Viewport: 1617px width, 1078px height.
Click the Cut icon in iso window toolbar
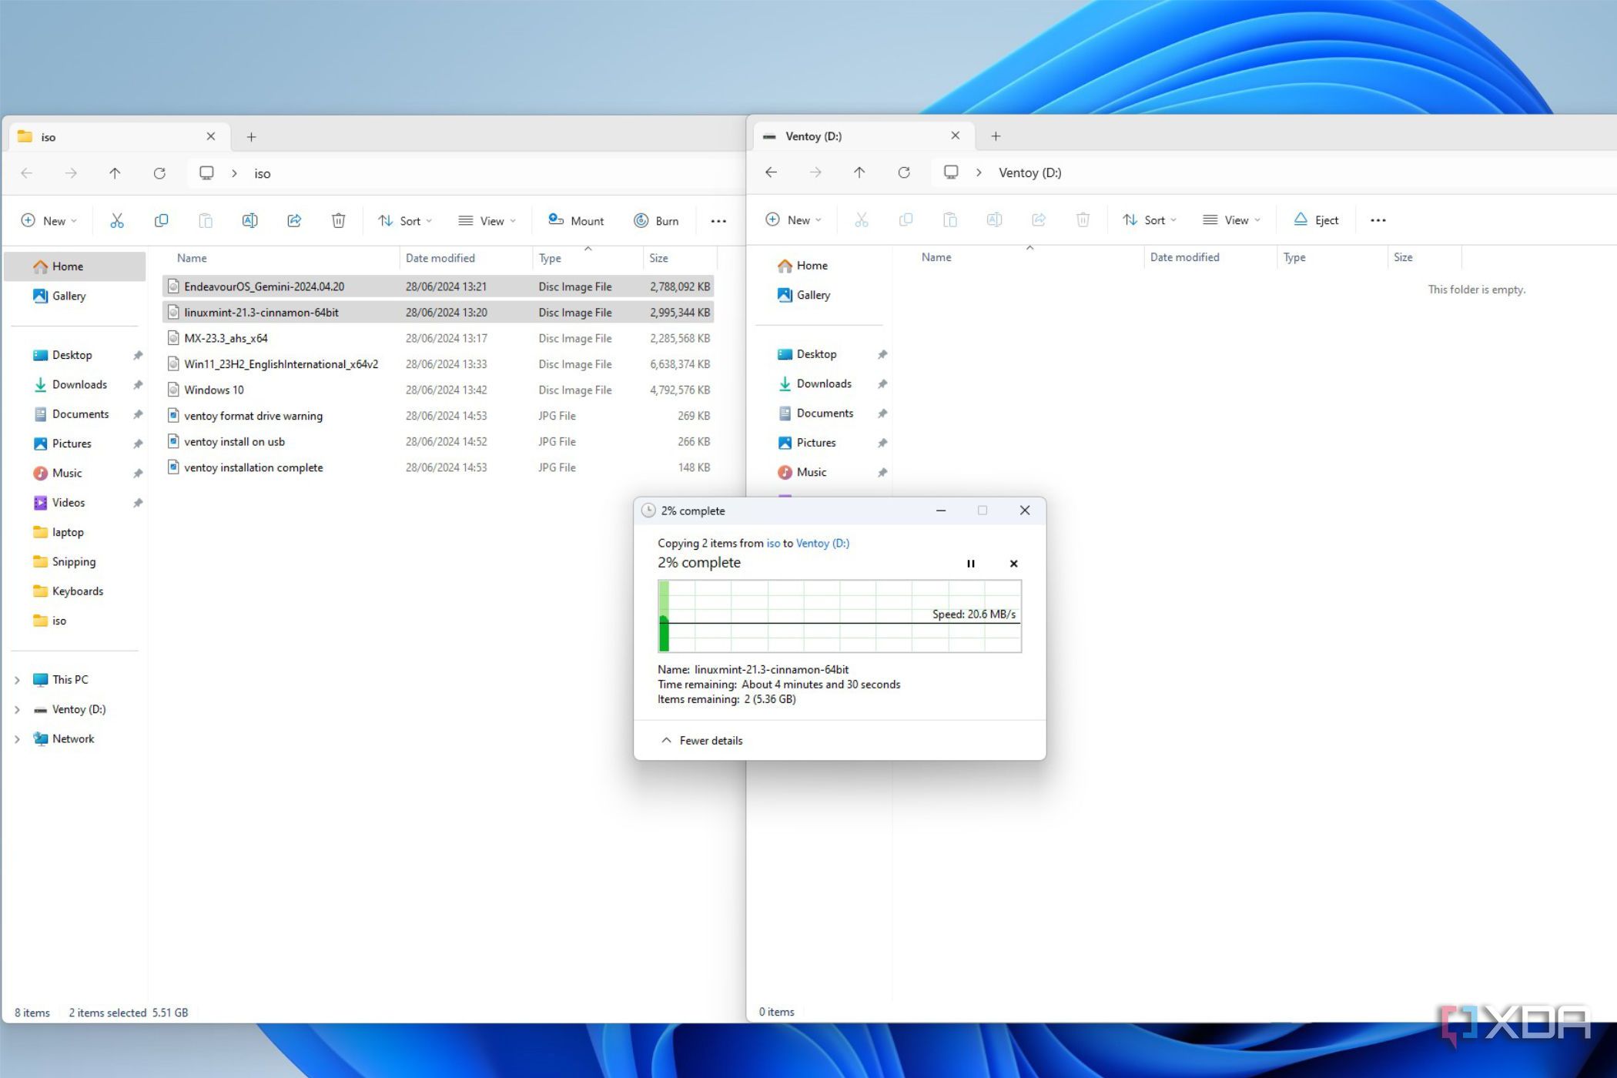click(116, 221)
